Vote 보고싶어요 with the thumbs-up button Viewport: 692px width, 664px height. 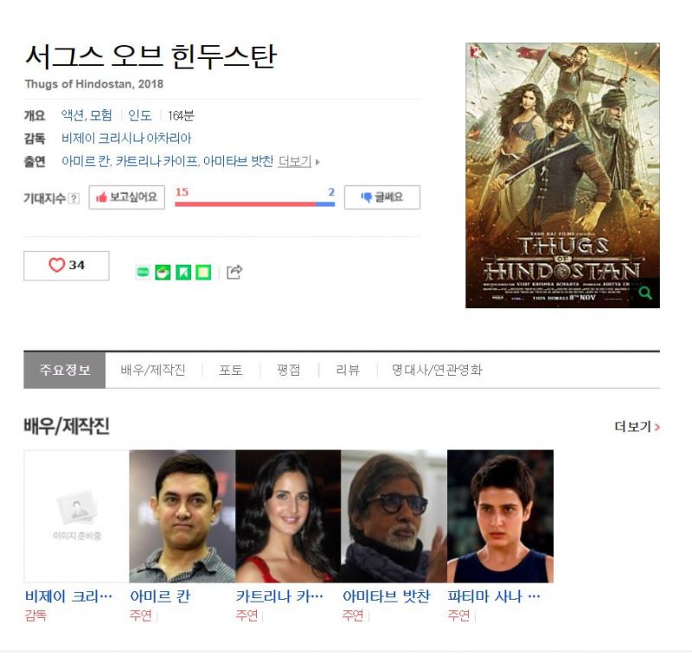click(126, 197)
